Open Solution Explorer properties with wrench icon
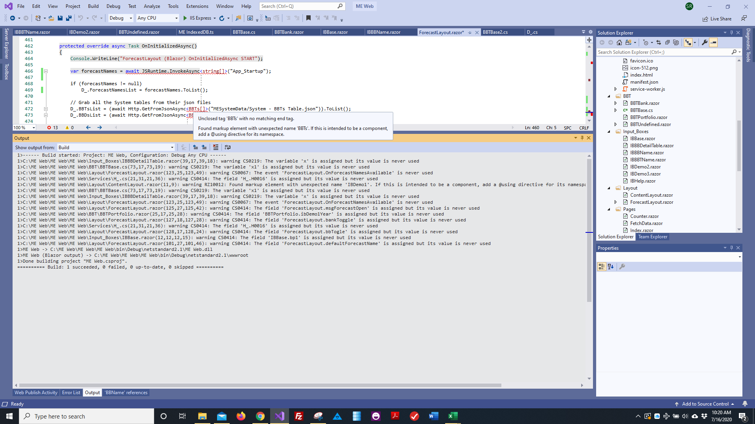This screenshot has height=424, width=755. (x=705, y=42)
